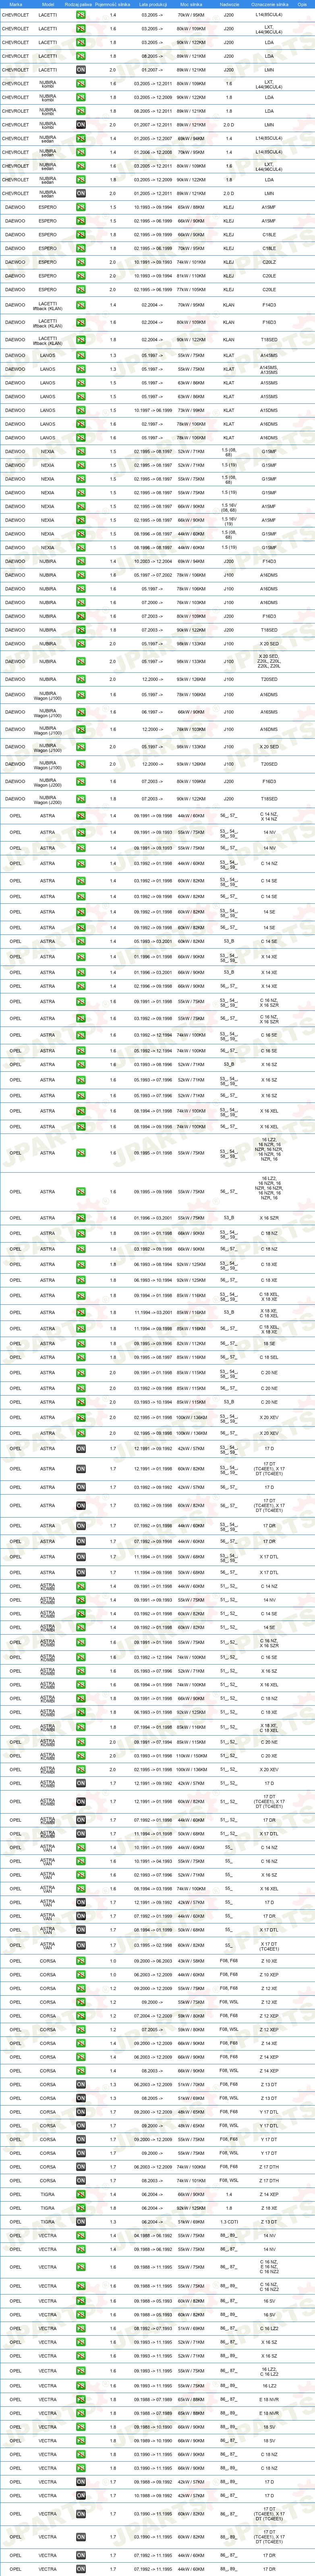Click the diesel ON icon in Chevrolet Nubira kombi row
The height and width of the screenshot is (2576, 315).
click(x=81, y=125)
